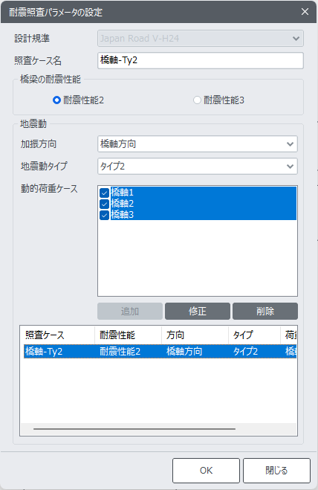The width and height of the screenshot is (318, 490).
Task: Expand the 地震動タイプ dropdown
Action: point(198,167)
